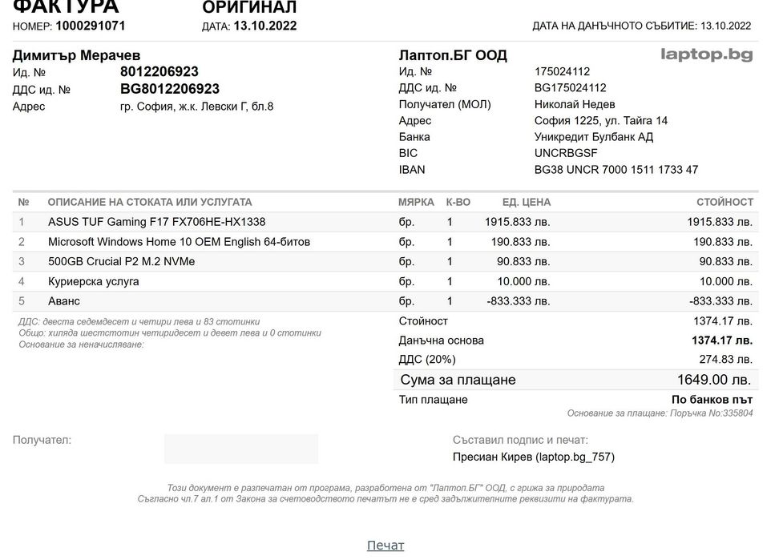This screenshot has height=560, width=779.
Task: Select the Куриерска услуга line item
Action: (94, 281)
